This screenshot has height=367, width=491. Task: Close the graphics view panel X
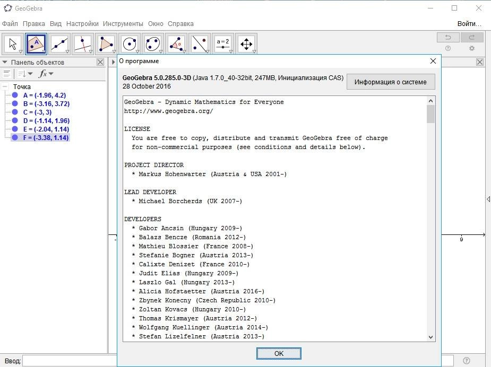480,62
